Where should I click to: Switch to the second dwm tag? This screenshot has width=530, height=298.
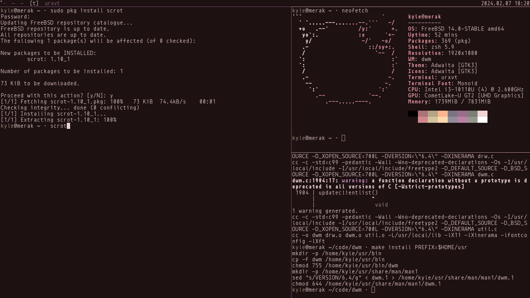13,3
